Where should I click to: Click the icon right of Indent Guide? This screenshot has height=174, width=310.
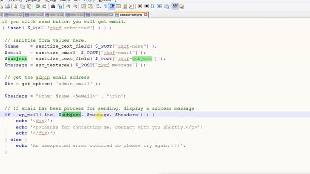click(118, 6)
